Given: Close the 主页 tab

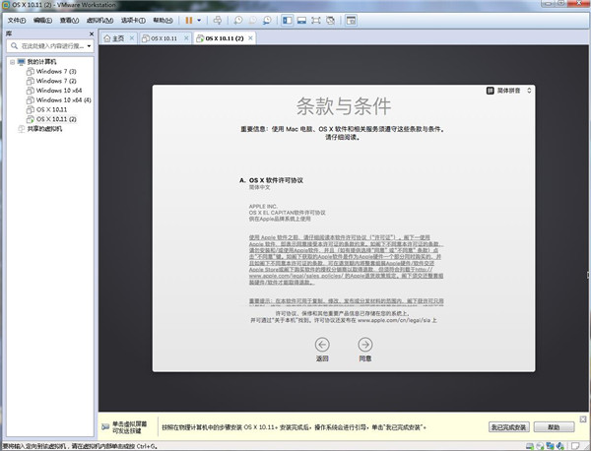Looking at the screenshot, I should click(132, 38).
